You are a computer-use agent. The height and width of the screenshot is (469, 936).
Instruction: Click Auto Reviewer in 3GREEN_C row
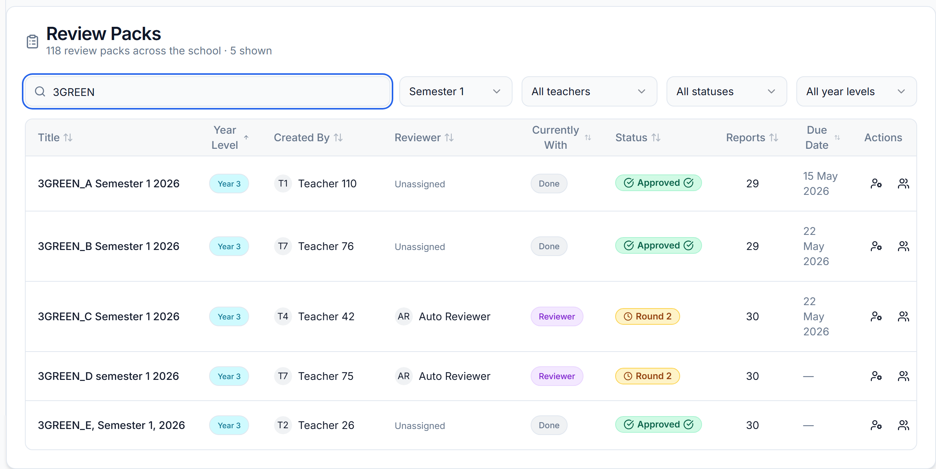(x=454, y=316)
